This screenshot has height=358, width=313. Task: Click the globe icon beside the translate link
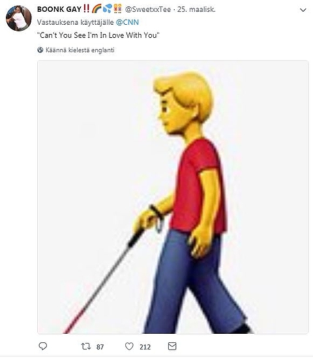coord(40,50)
